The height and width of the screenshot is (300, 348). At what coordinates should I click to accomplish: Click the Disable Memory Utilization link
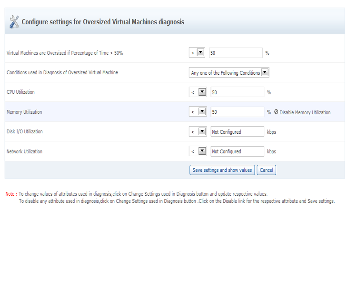(305, 112)
